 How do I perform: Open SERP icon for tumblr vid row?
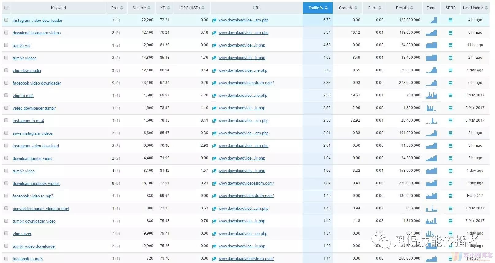click(450, 45)
